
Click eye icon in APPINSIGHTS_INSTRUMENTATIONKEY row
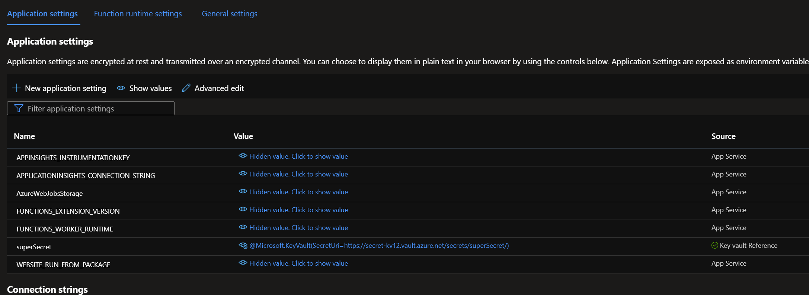243,156
